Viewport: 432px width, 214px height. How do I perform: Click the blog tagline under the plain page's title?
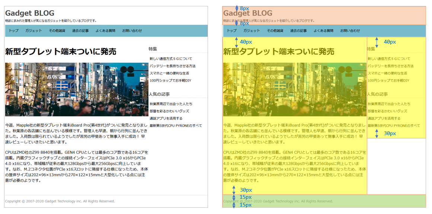pos(51,21)
